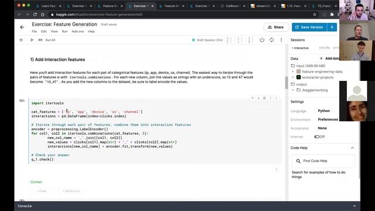Click the 'q_1.check()' code line
The image size is (375, 211).
click(x=42, y=159)
